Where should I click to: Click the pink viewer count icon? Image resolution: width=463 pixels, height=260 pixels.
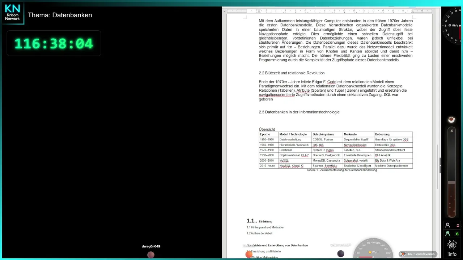click(448, 225)
